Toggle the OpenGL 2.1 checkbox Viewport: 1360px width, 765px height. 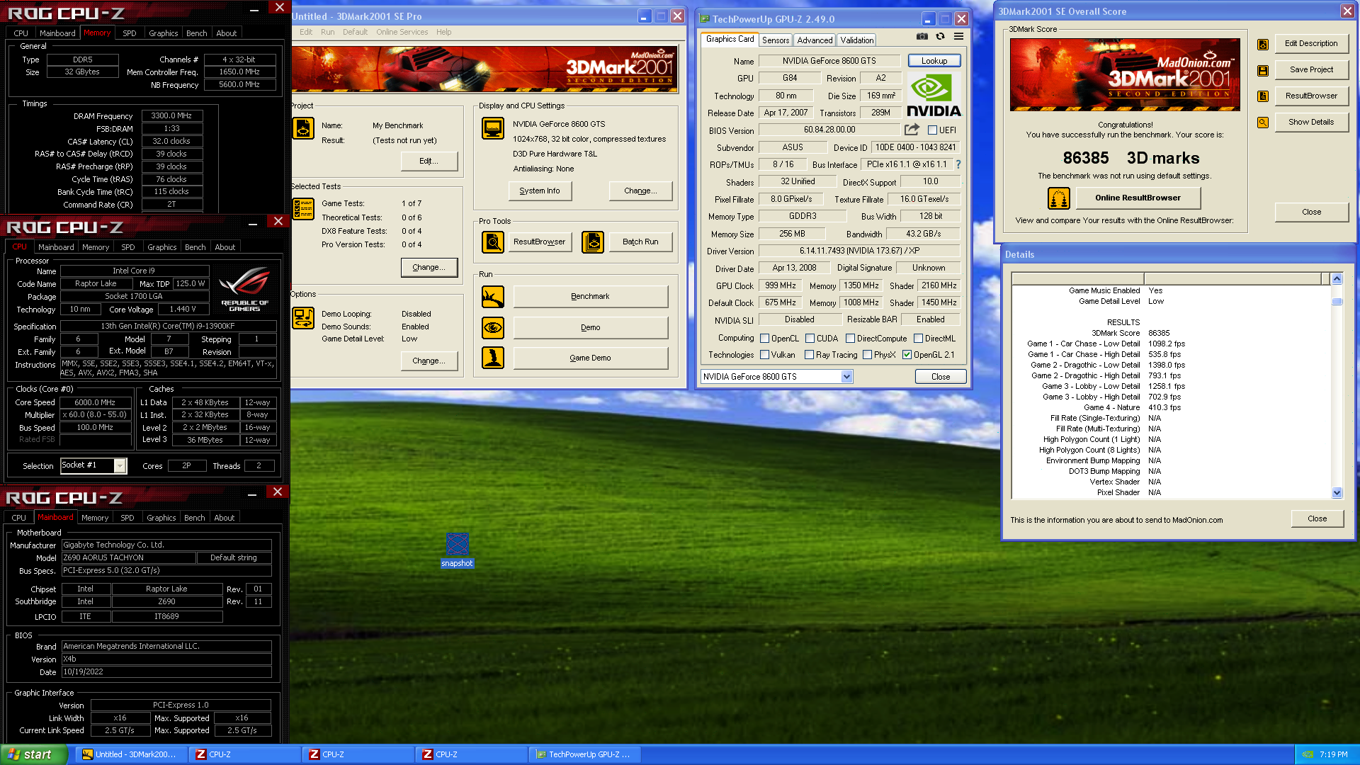[x=907, y=355]
